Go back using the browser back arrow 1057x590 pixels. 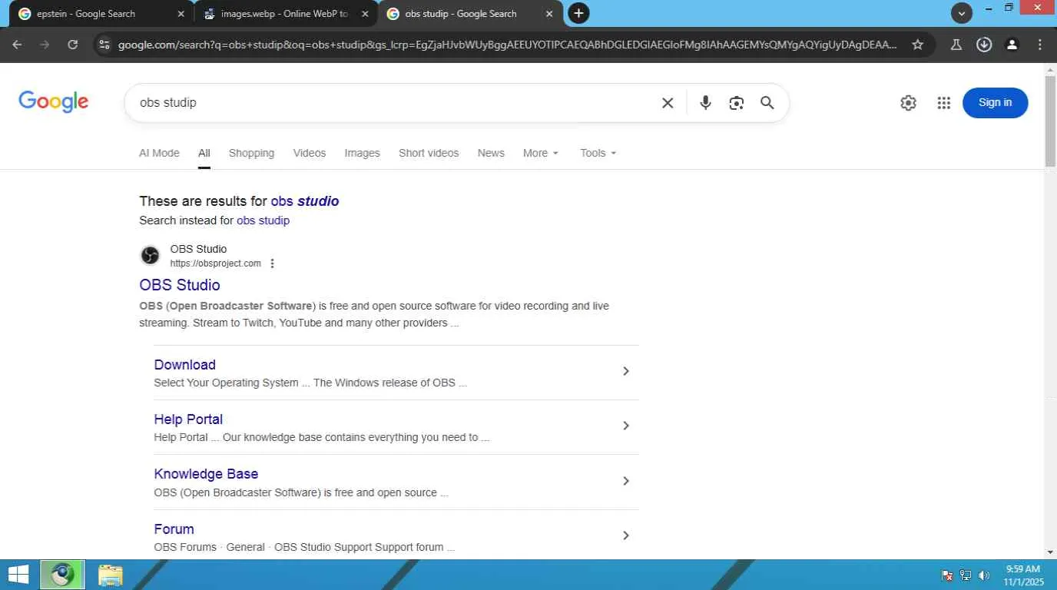point(17,45)
